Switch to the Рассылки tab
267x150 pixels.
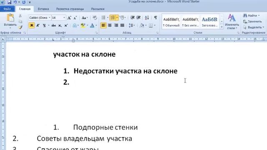click(98, 9)
